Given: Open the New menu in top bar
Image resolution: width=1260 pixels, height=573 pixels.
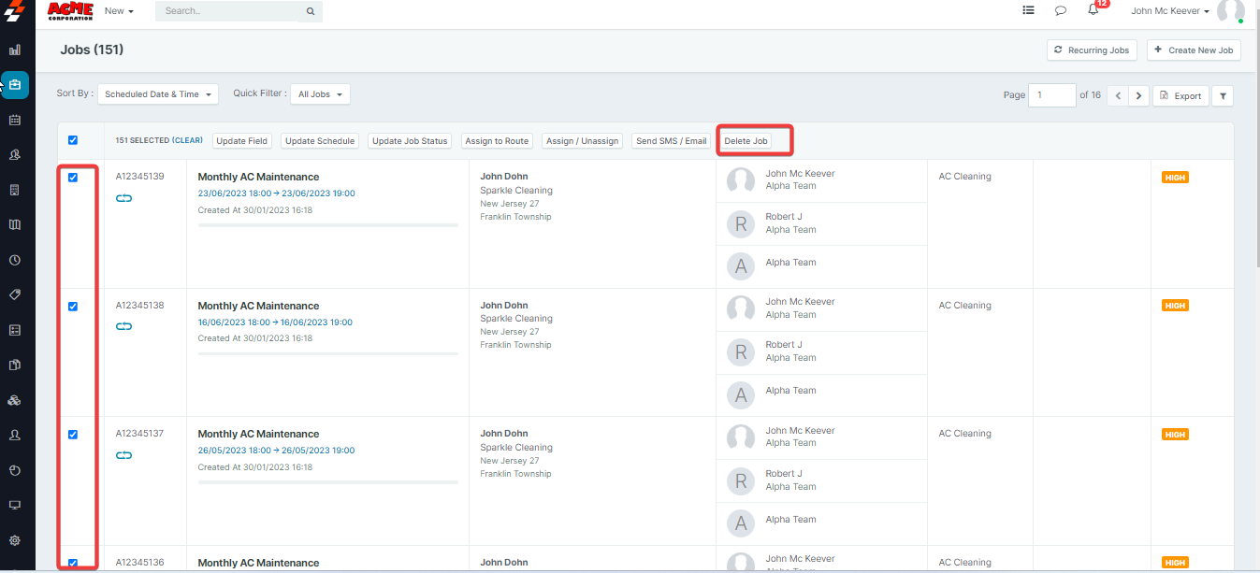Looking at the screenshot, I should point(119,11).
